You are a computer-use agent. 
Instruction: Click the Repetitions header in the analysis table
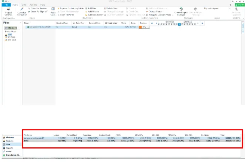[x=87, y=135]
